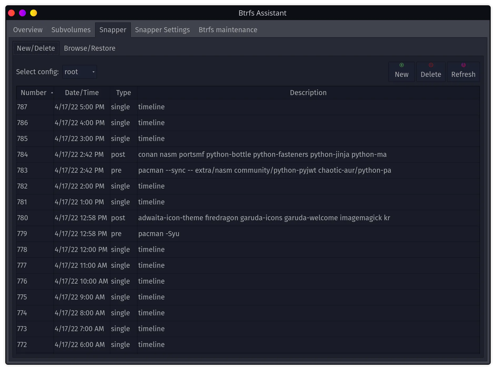Click the purple title bar button
Viewport: 496px width, 370px height.
coord(22,13)
